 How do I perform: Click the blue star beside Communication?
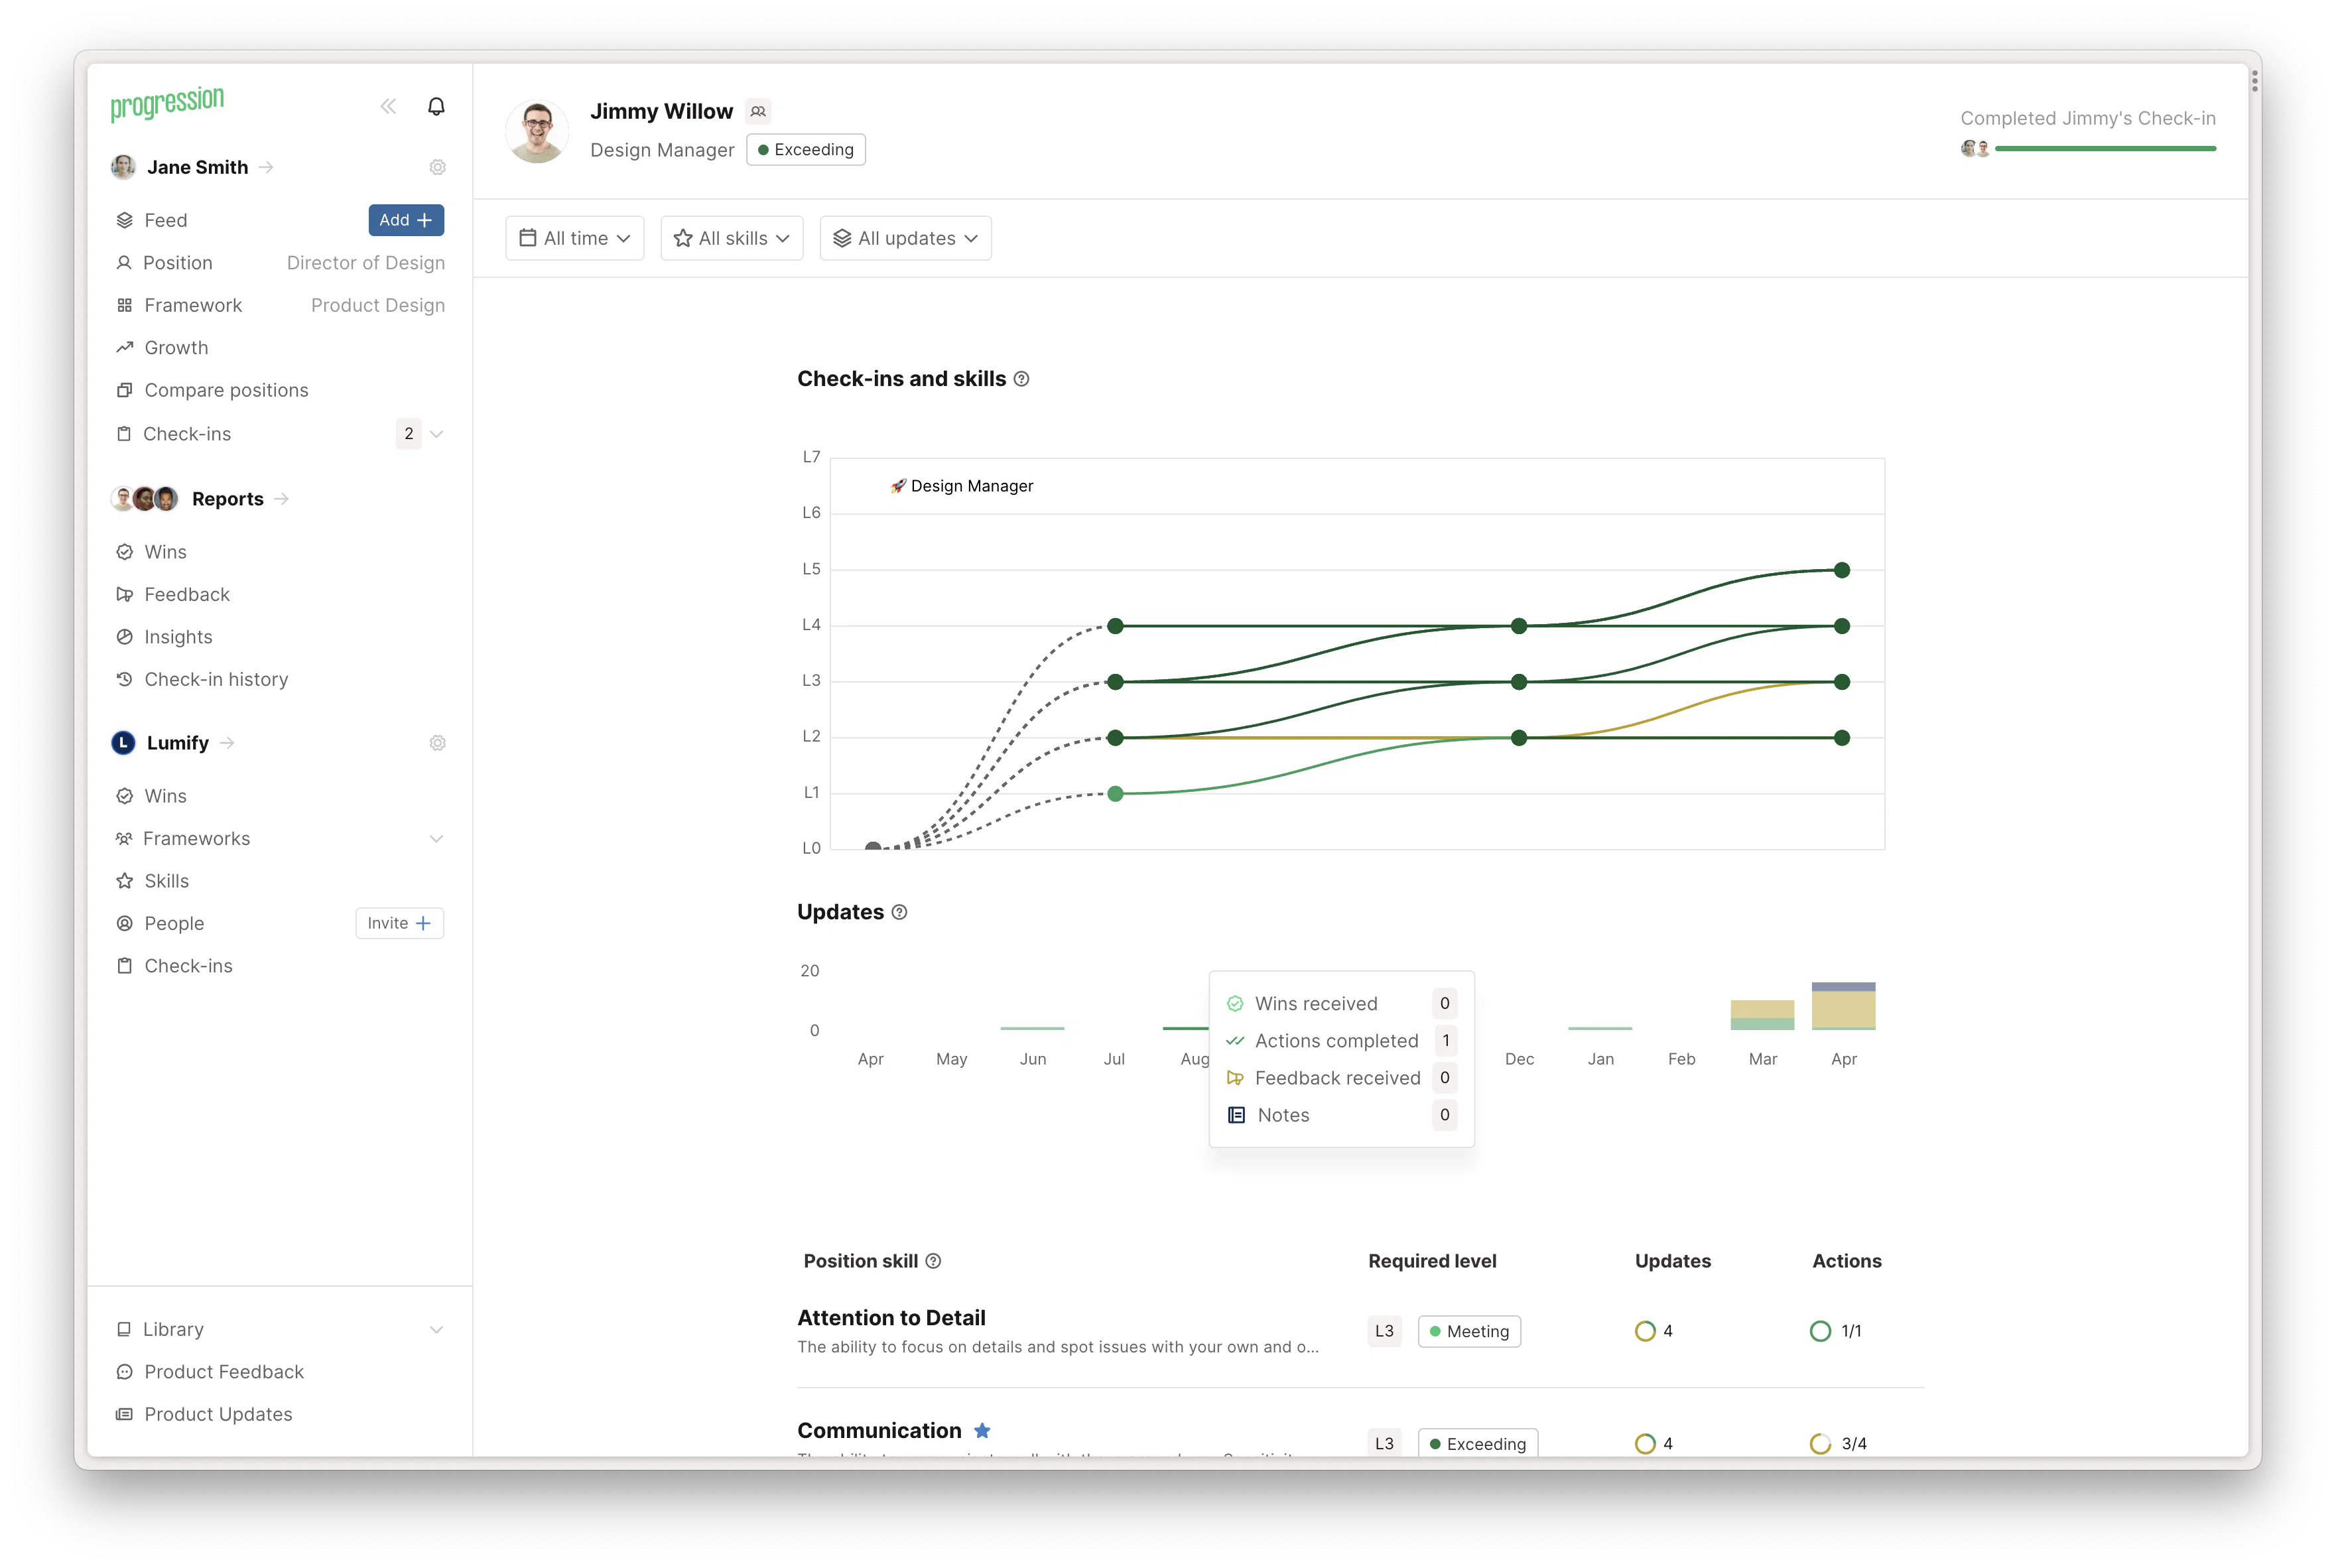click(982, 1431)
